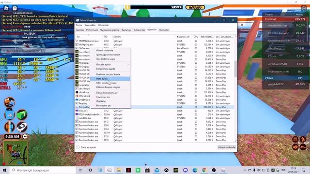Click the Criminal team header in the leaderboard

coord(285,19)
